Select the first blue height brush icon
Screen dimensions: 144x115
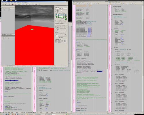pyautogui.click(x=56, y=15)
